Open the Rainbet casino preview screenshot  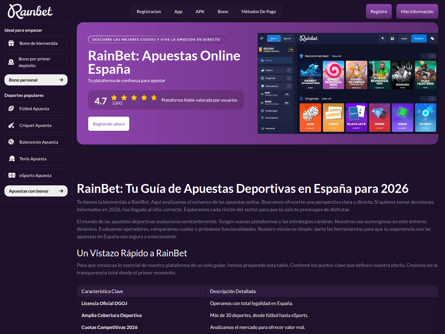pyautogui.click(x=348, y=83)
